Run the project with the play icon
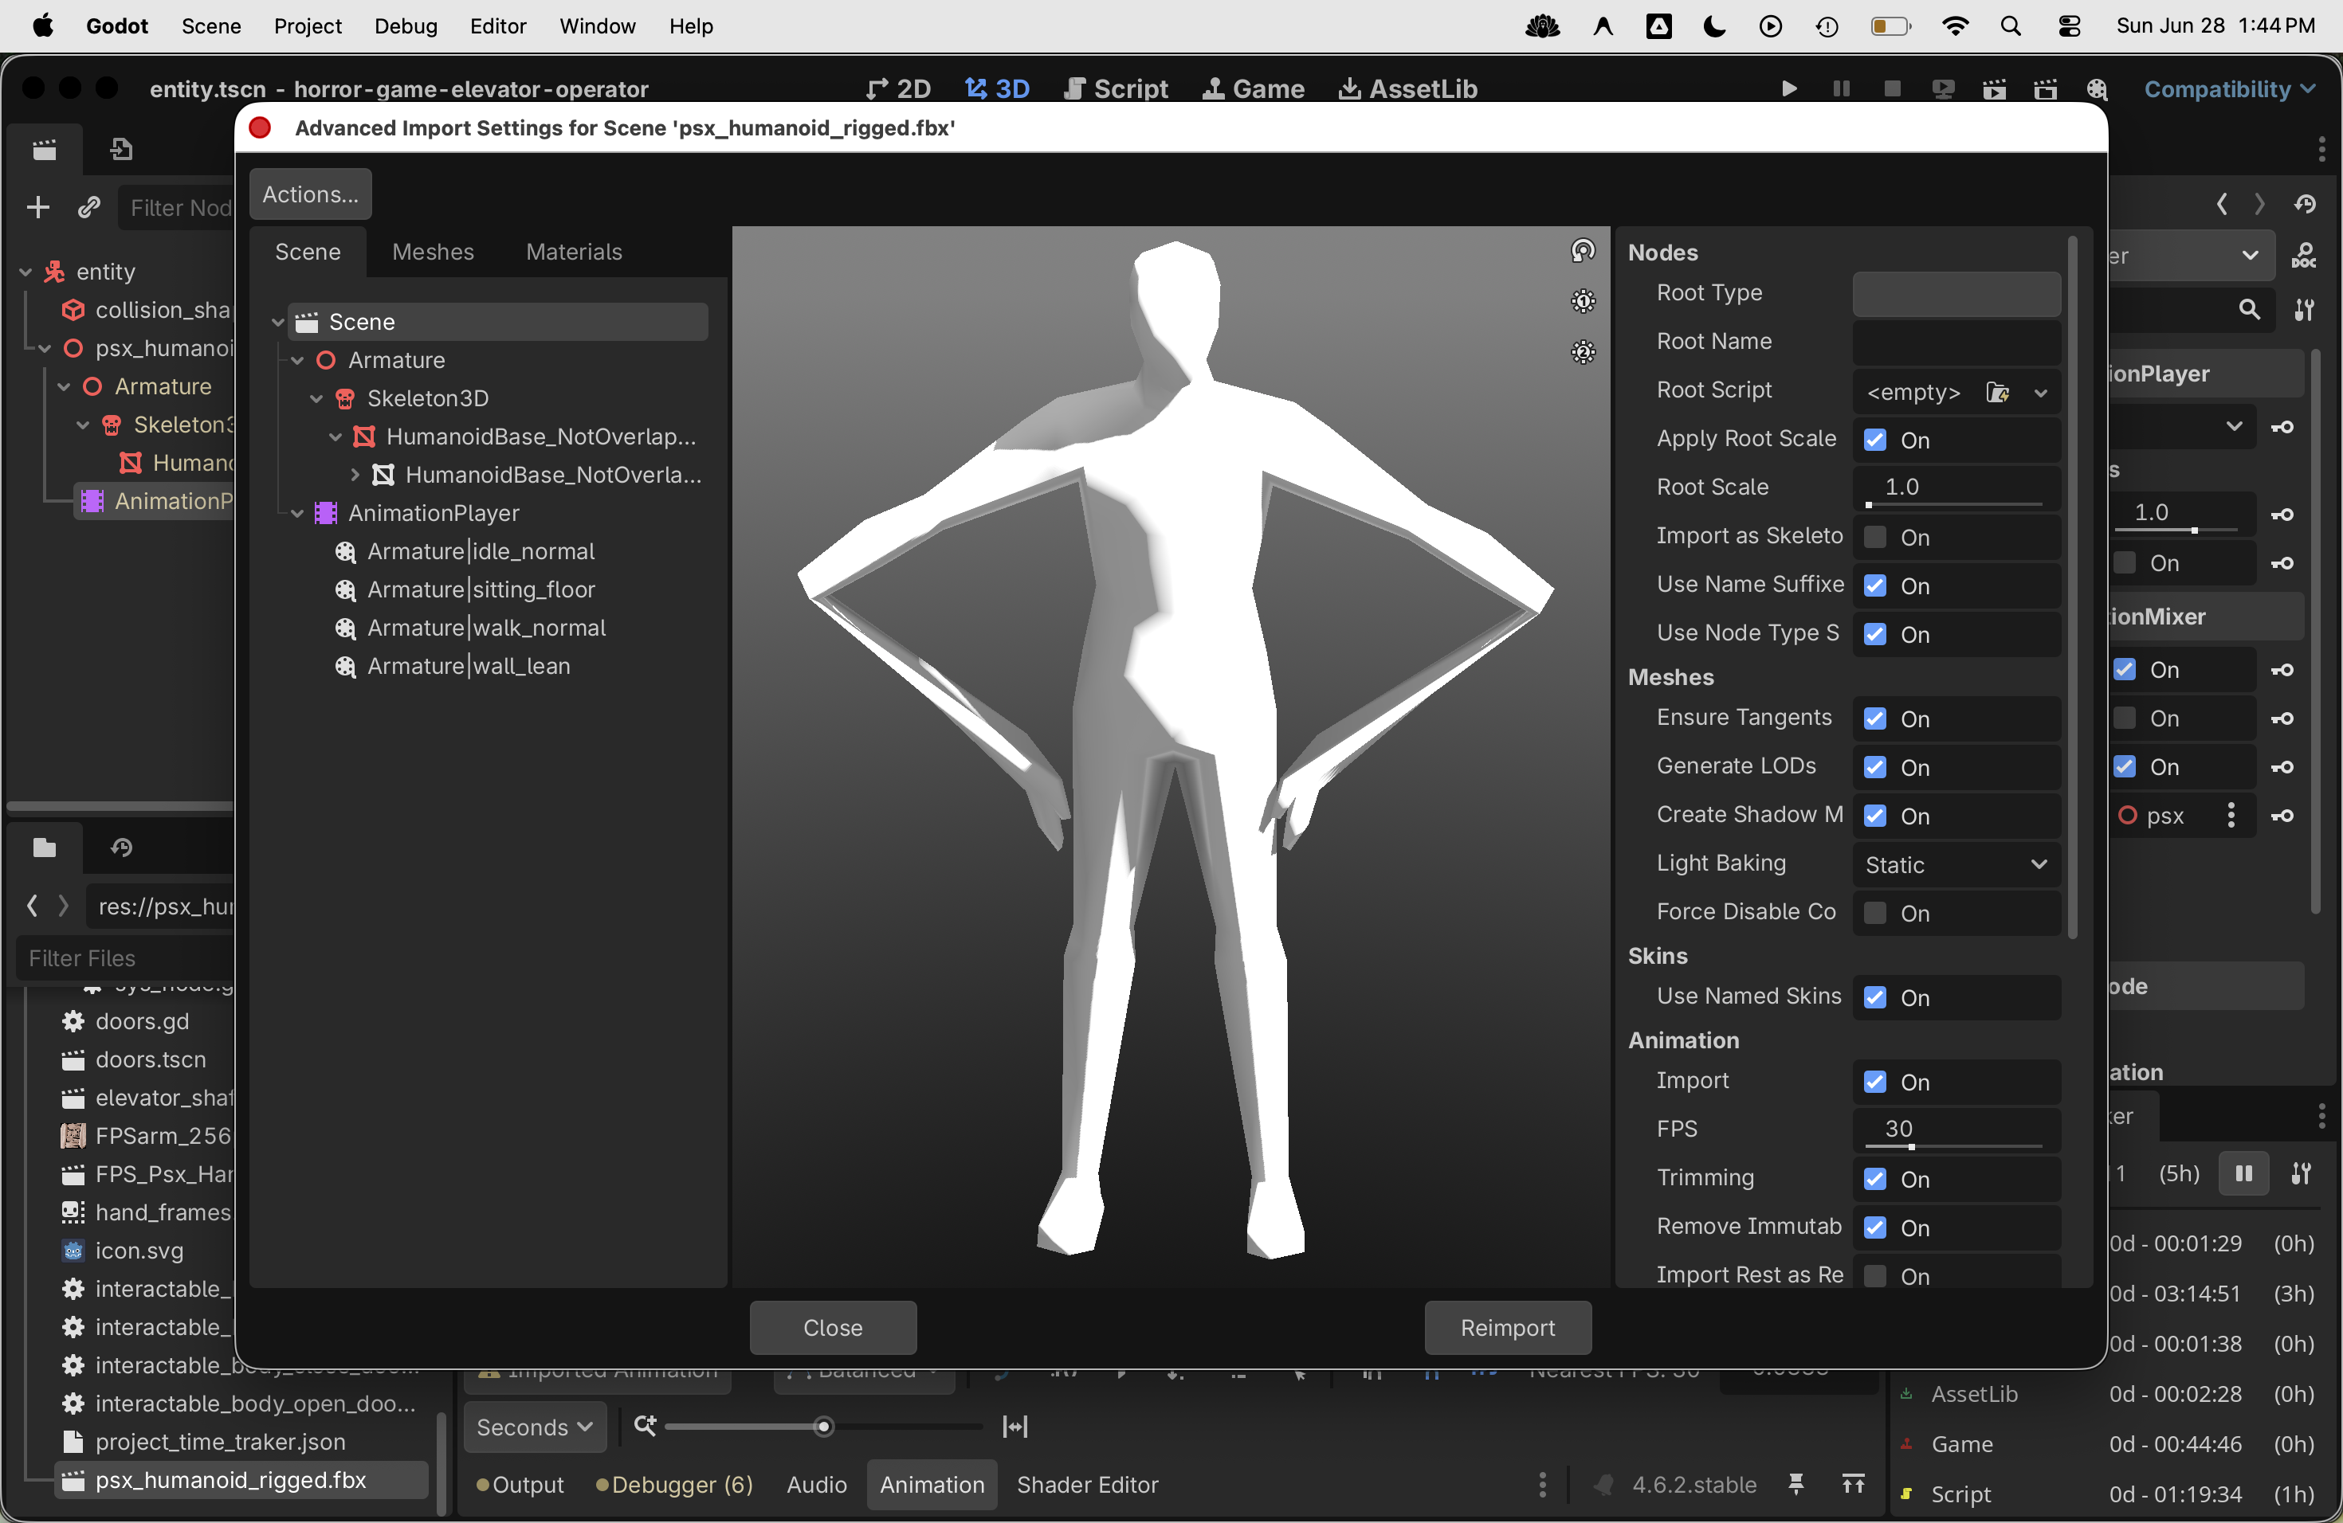Viewport: 2343px width, 1523px height. [x=1789, y=88]
